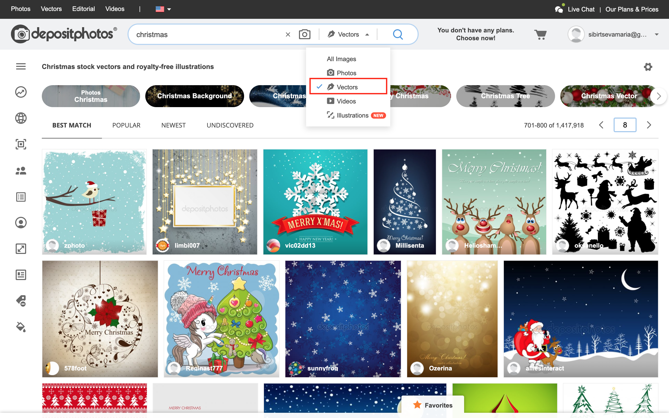Select the NEWEST tab
The image size is (669, 418).
(173, 125)
